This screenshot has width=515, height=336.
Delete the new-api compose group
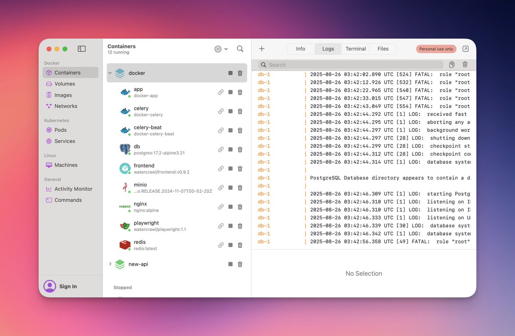tap(240, 264)
